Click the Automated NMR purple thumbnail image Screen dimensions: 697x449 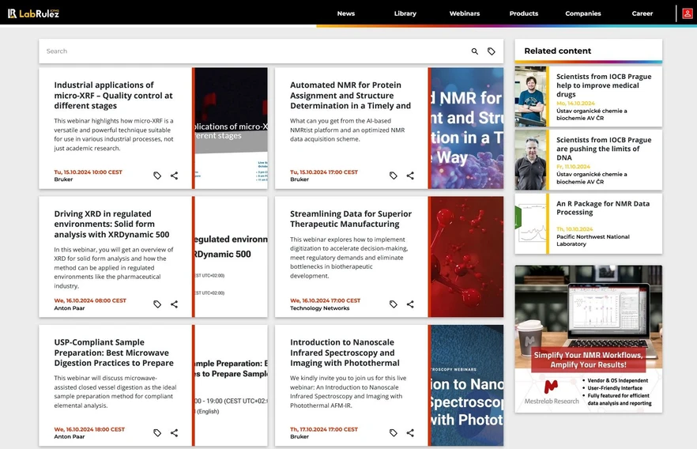pyautogui.click(x=467, y=128)
